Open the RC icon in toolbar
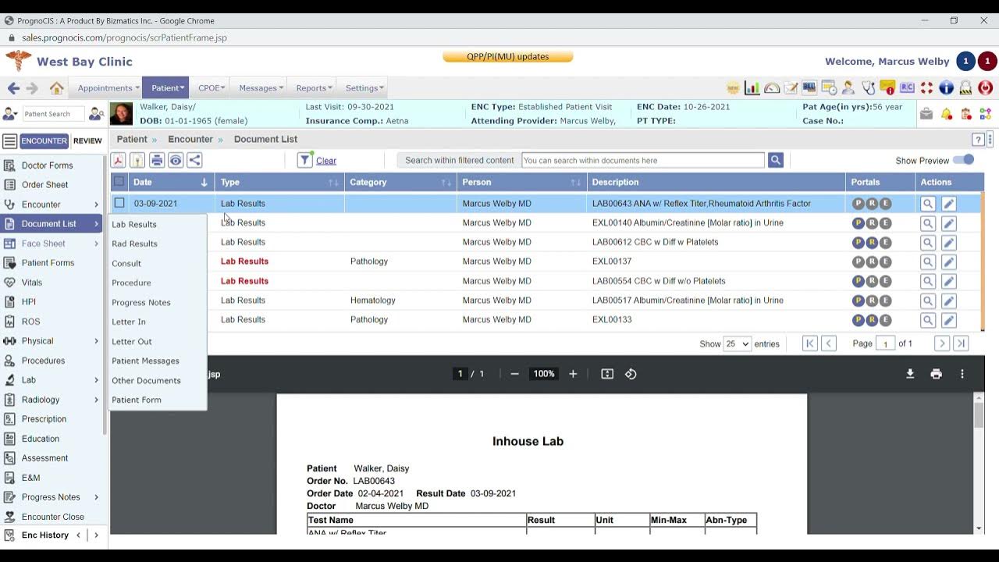Screen dimensions: 999x562 pos(907,87)
